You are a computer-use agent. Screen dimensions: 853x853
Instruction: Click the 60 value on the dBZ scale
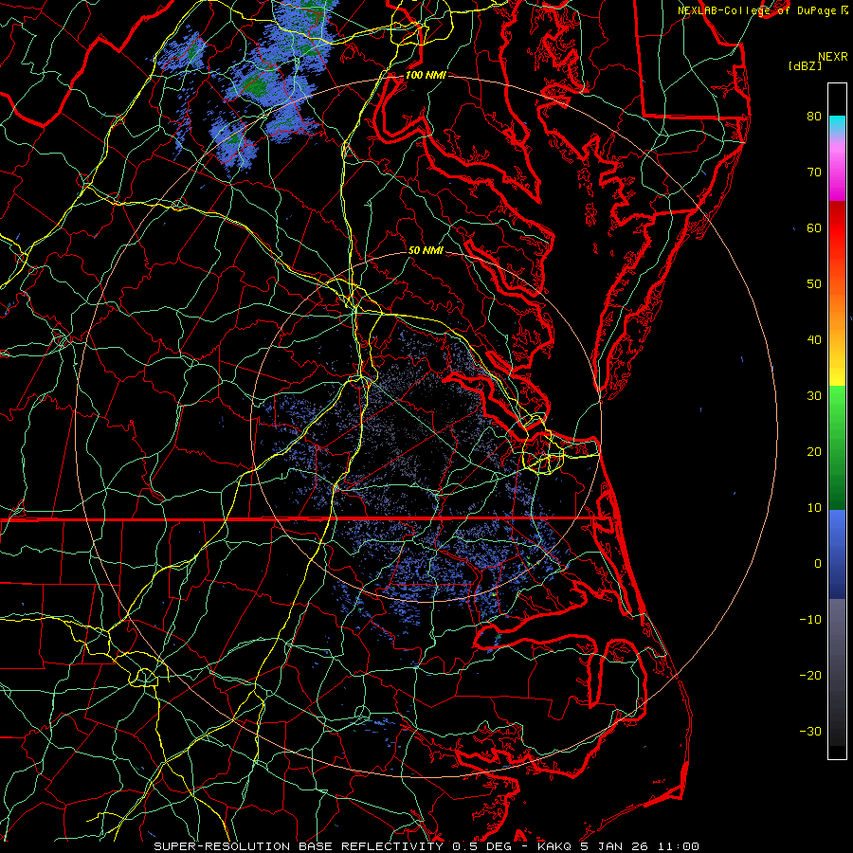[814, 227]
